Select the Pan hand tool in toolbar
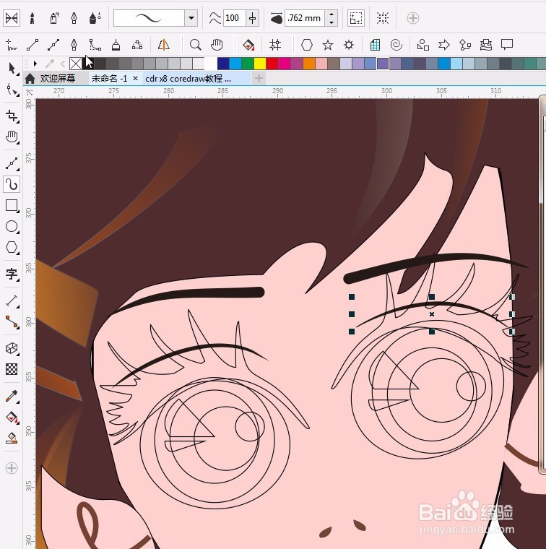The height and width of the screenshot is (549, 546). [217, 45]
